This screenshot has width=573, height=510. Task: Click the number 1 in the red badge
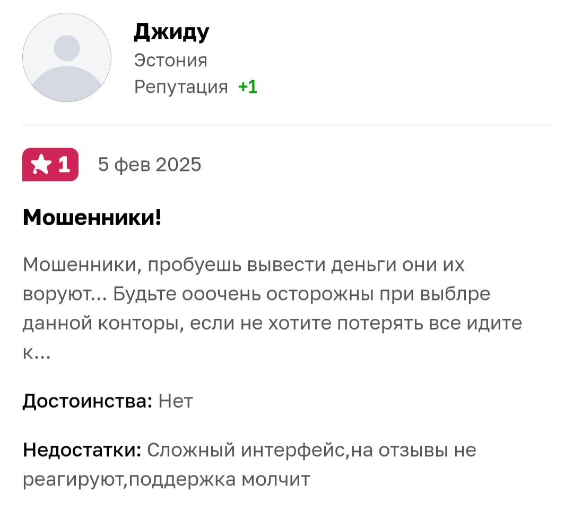pos(64,165)
